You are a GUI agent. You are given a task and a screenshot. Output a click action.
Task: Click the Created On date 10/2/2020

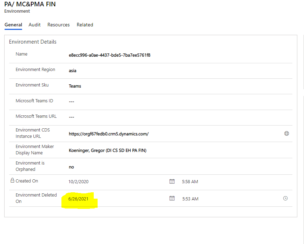[79, 182]
